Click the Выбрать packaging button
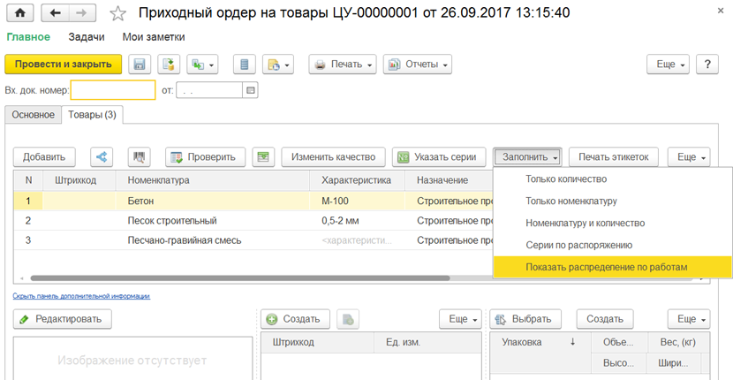The width and height of the screenshot is (733, 380). (525, 319)
